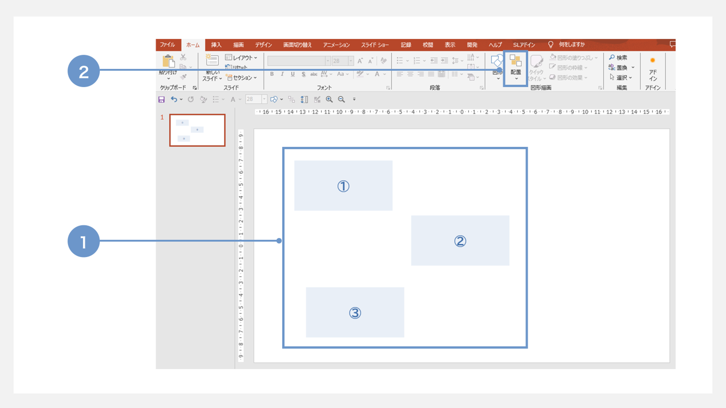Viewport: 726px width, 408px height.
Task: Click the undo arrow icon in toolbar
Action: point(175,99)
